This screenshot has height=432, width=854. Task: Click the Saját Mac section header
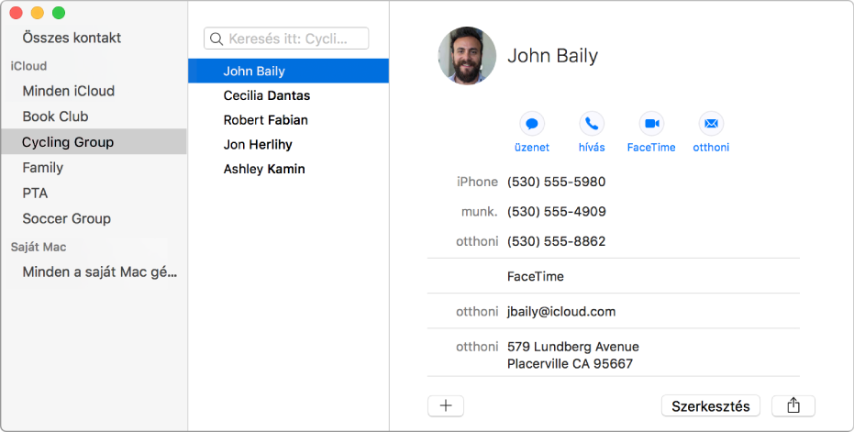click(x=39, y=247)
